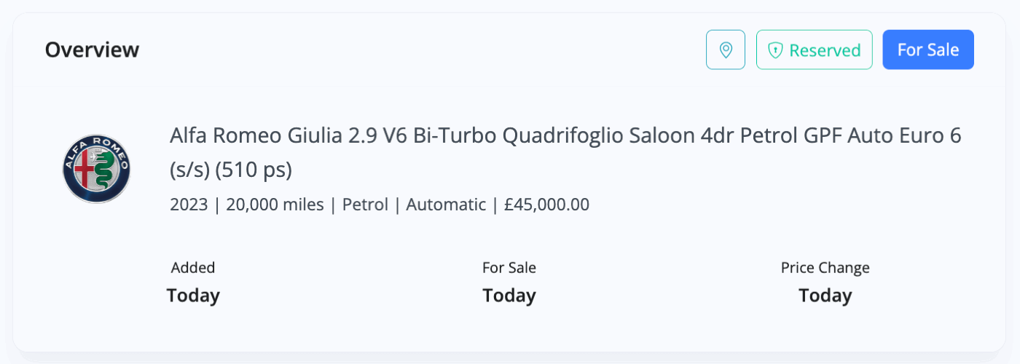The width and height of the screenshot is (1020, 364).
Task: Click the Overview section heading
Action: [x=92, y=50]
